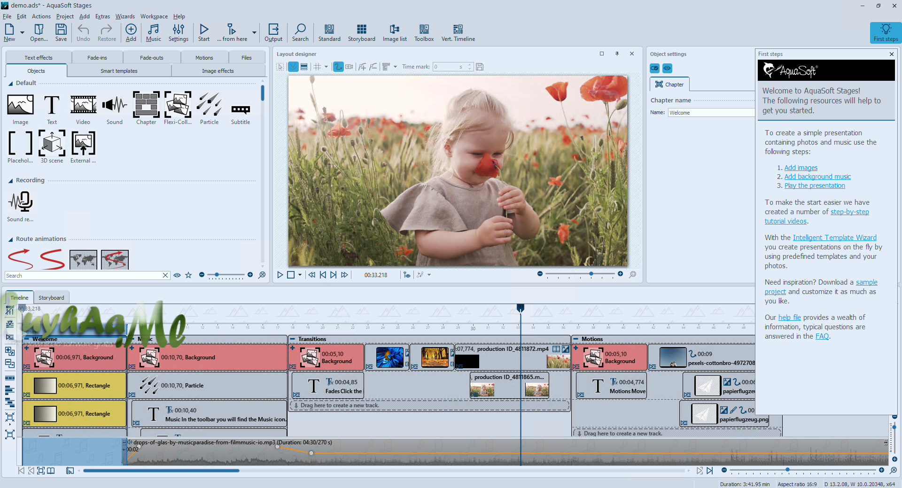Toggle the selection tool in Layout designer
The height and width of the screenshot is (488, 902).
[280, 67]
